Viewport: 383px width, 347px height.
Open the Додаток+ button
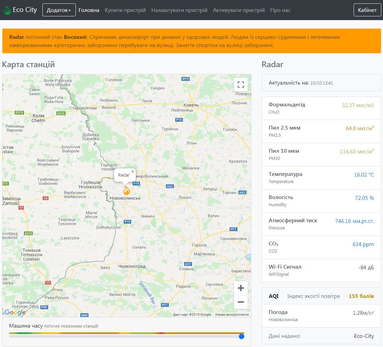(x=59, y=10)
